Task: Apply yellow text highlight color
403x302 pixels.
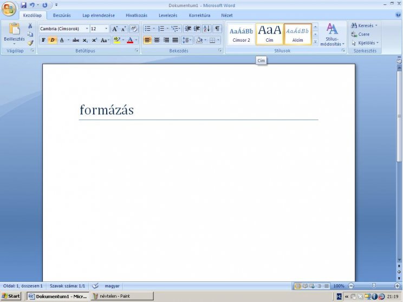Action: coord(116,40)
